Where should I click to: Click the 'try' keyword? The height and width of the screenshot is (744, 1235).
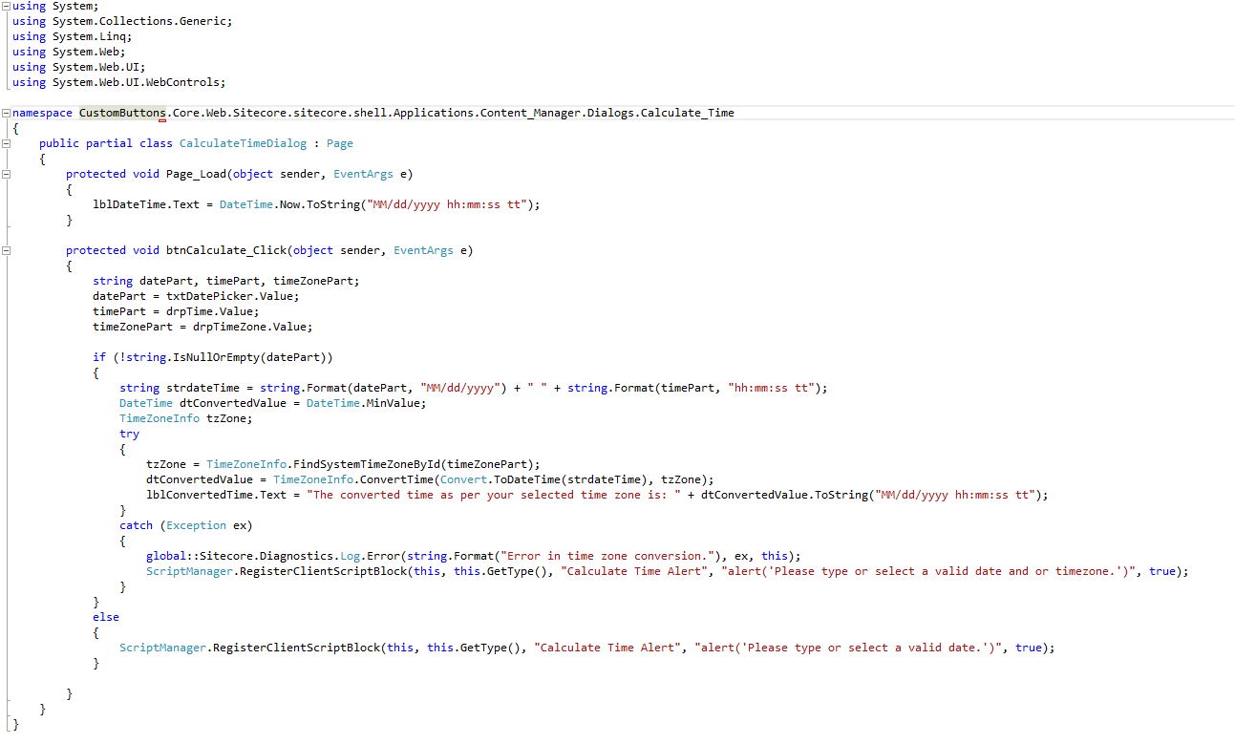(x=129, y=434)
